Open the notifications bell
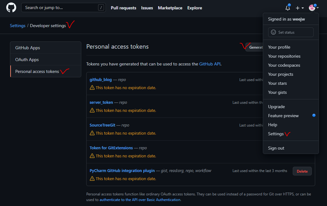The height and width of the screenshot is (206, 327). coord(287,8)
